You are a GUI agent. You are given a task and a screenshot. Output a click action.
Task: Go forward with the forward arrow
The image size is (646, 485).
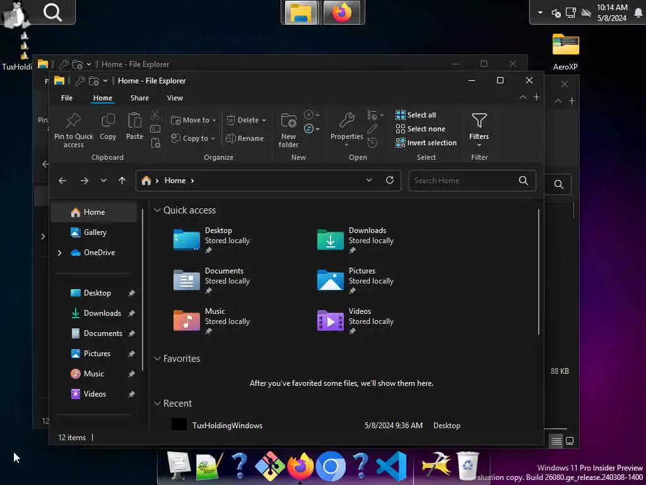click(x=85, y=181)
